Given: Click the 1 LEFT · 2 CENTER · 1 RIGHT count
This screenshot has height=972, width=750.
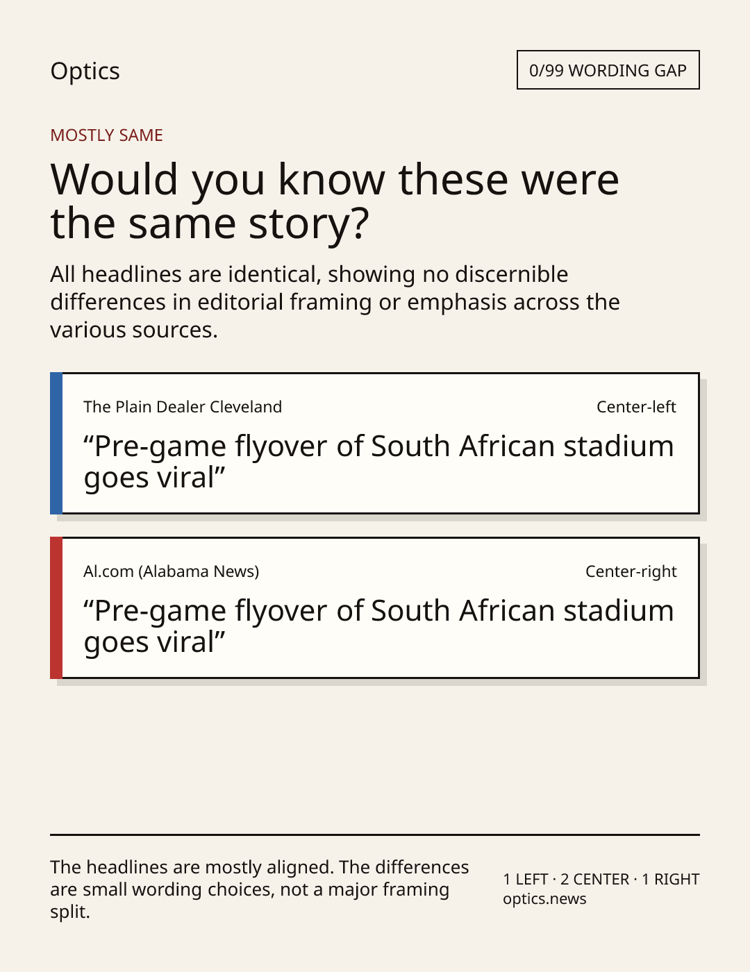Looking at the screenshot, I should [x=601, y=880].
